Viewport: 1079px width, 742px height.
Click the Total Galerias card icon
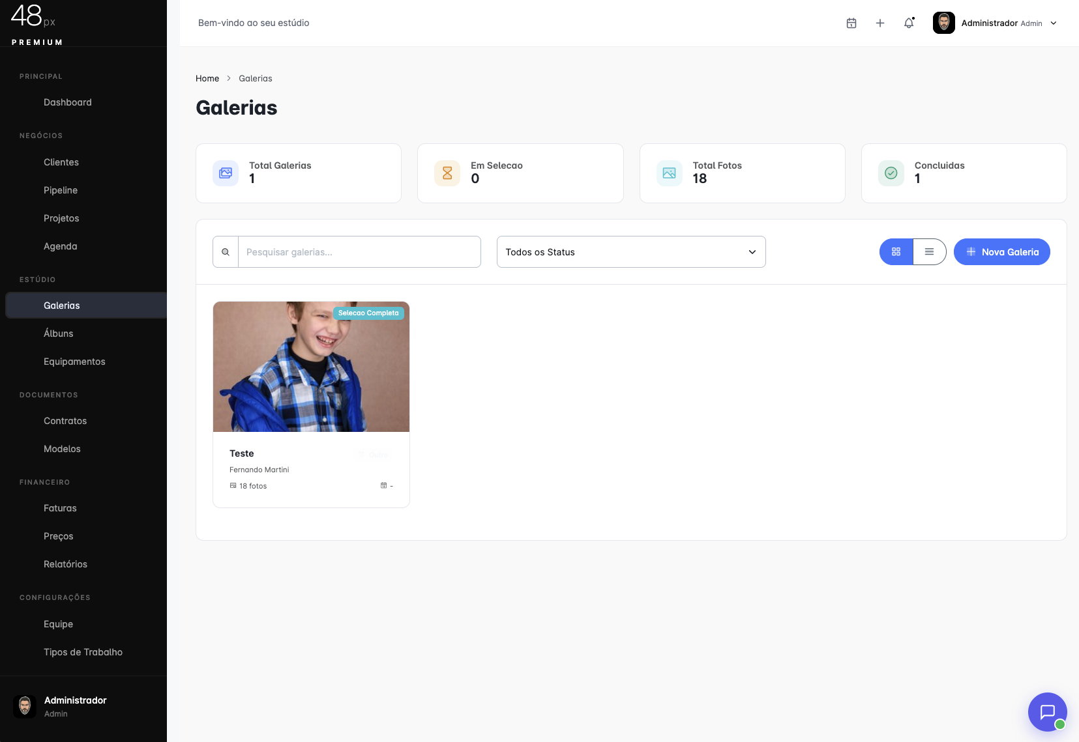click(226, 173)
